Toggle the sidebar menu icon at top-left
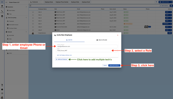The image size is (173, 99). (x=2, y=2)
